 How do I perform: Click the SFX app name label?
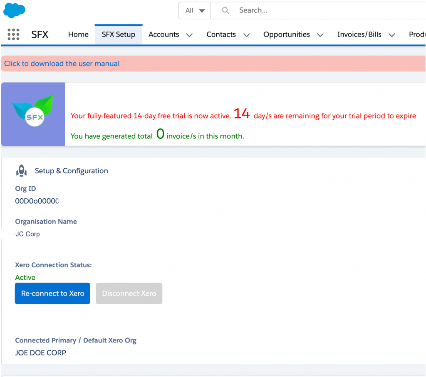(x=40, y=34)
